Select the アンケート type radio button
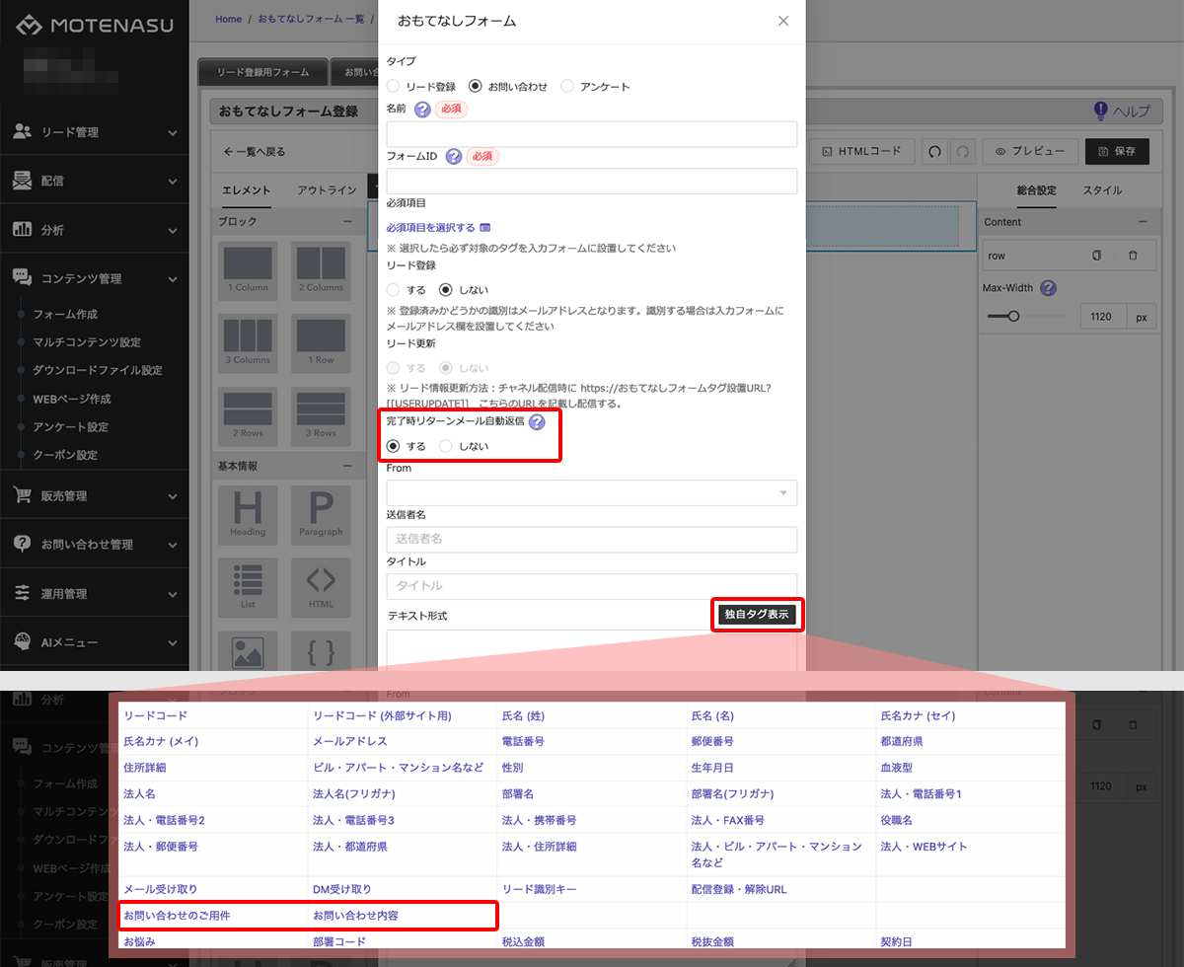Screen dimensions: 1184x967 coord(567,87)
